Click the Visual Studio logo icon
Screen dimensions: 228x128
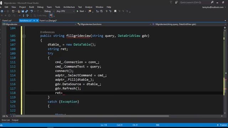coord(1,3)
